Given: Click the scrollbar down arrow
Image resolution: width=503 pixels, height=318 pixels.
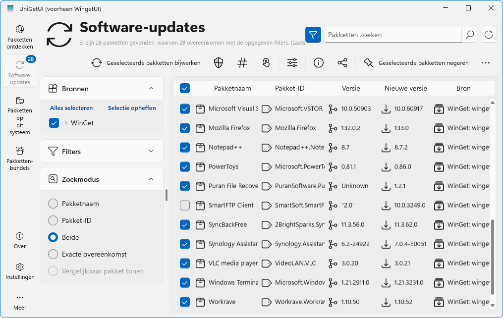Looking at the screenshot, I should [x=493, y=306].
